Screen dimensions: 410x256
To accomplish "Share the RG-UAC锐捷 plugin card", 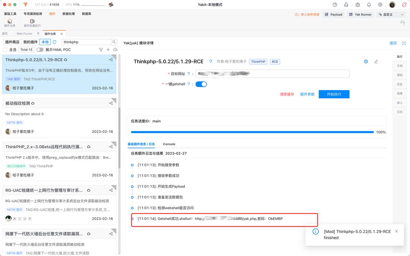I will click(111, 190).
